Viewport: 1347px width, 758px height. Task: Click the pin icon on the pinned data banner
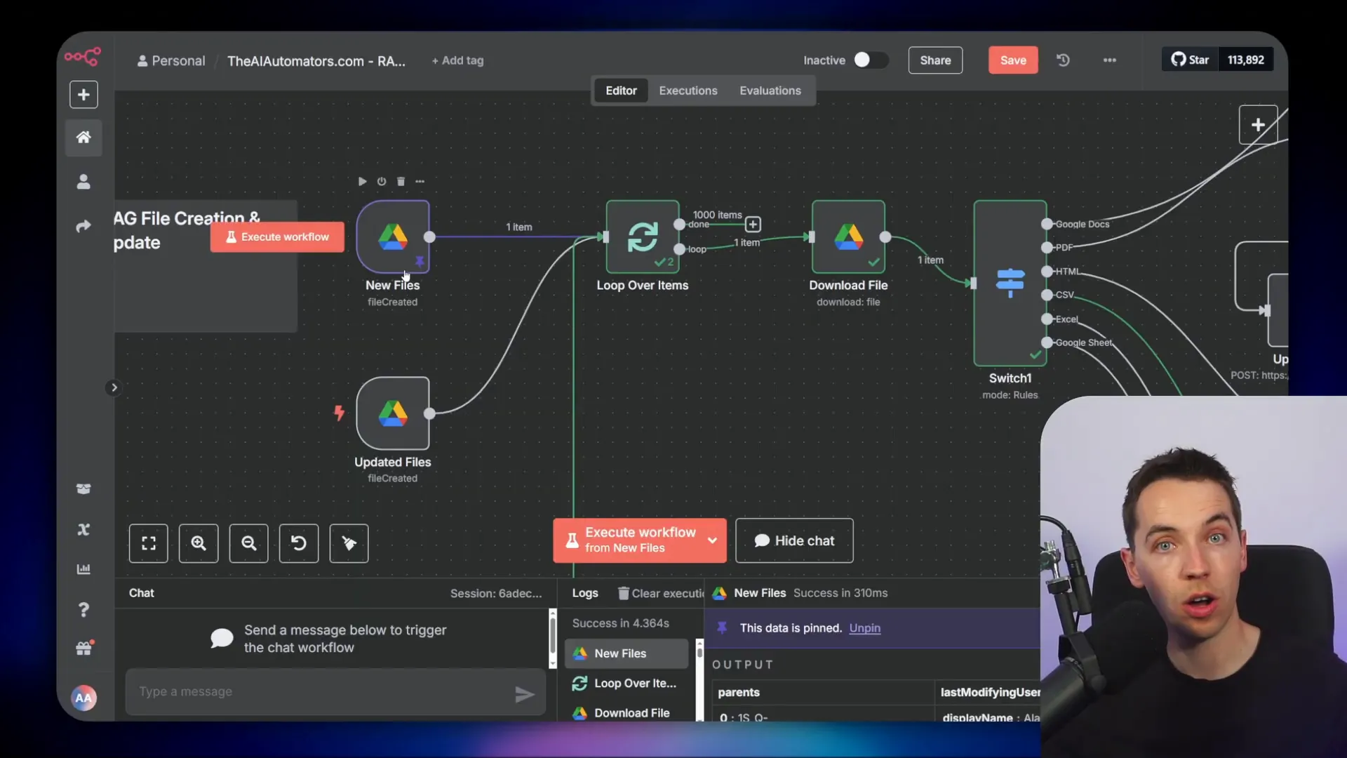pos(722,628)
